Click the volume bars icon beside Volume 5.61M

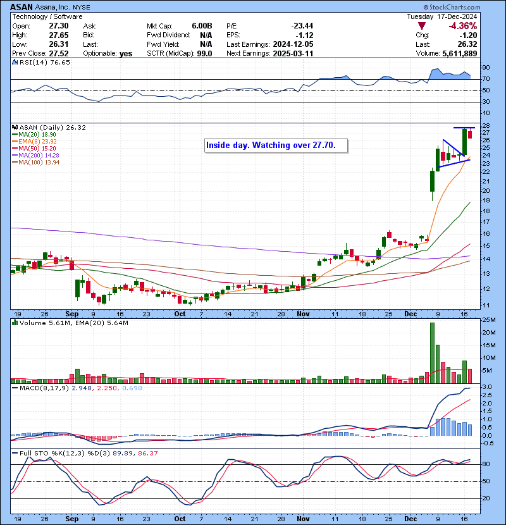pos(15,323)
